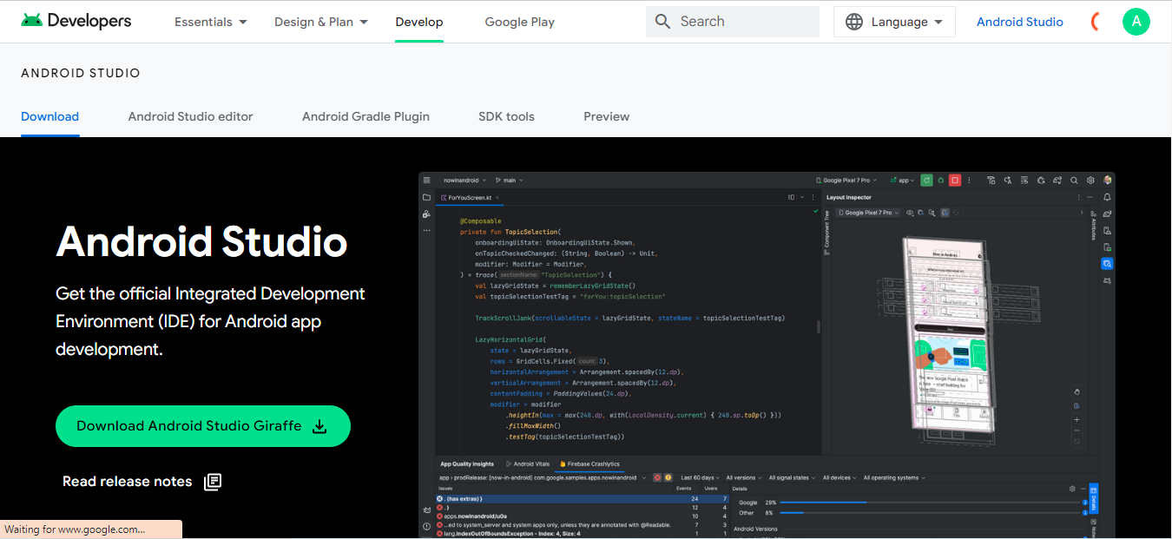Click the large Android Studio hero title

coord(201,241)
